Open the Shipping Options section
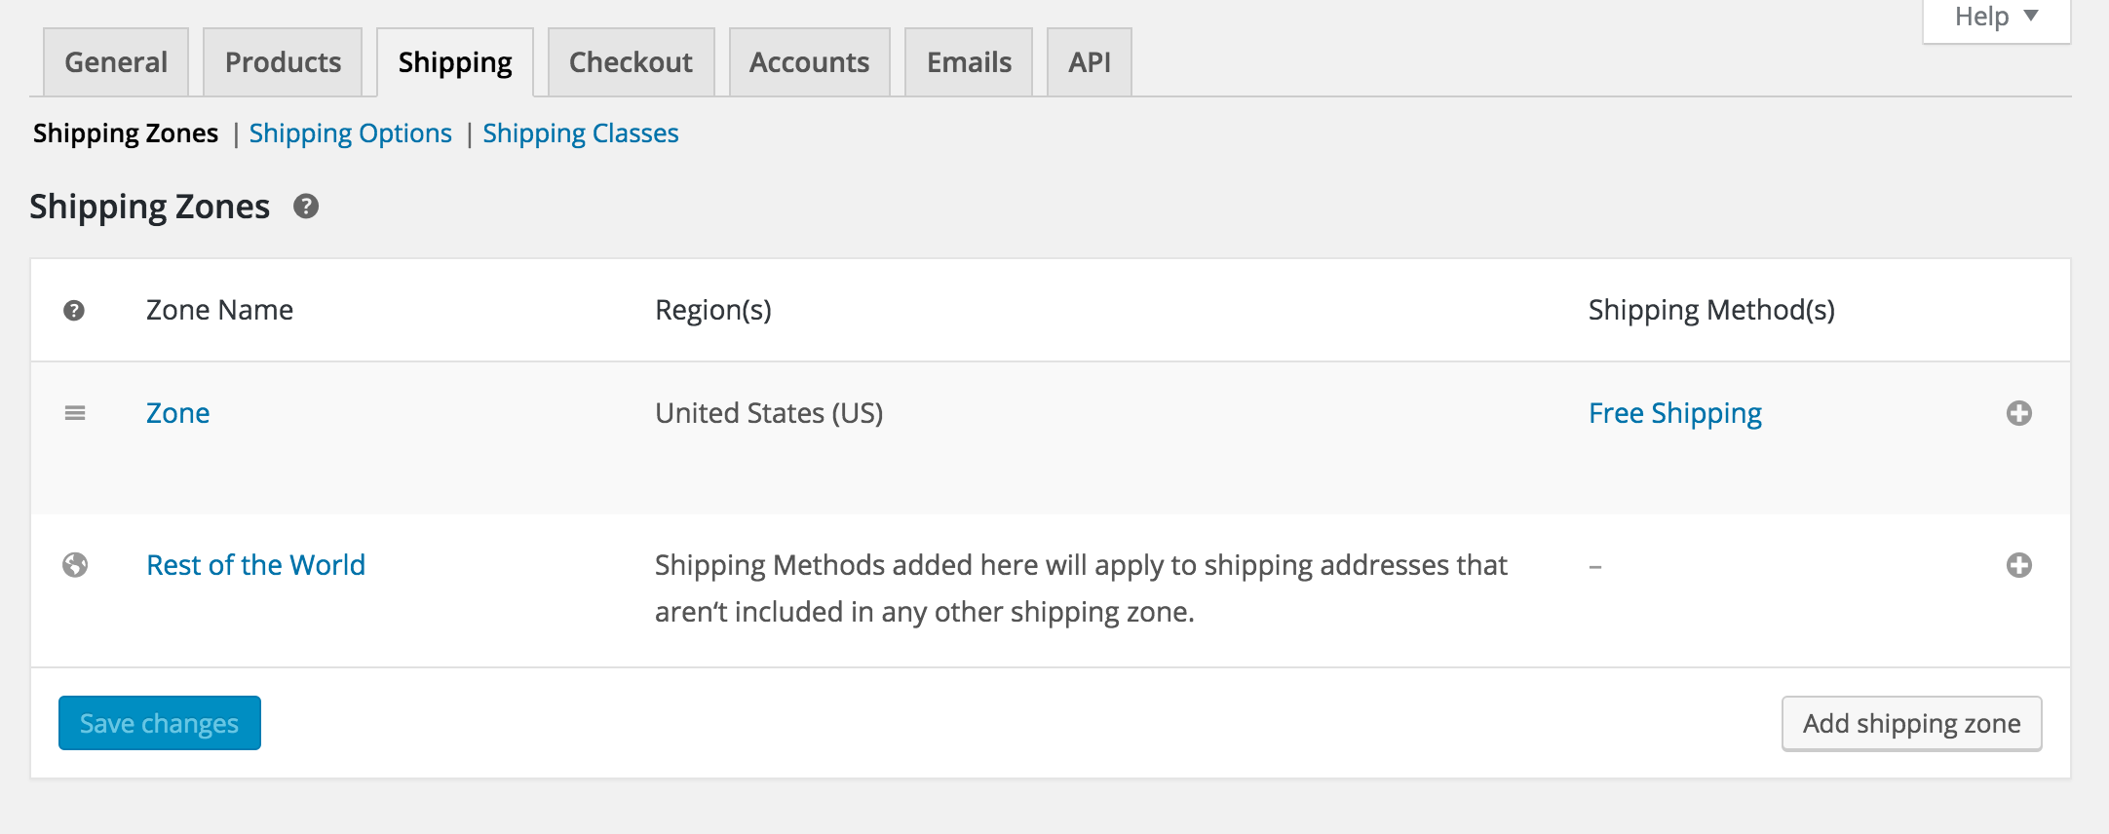The width and height of the screenshot is (2109, 834). 350,133
